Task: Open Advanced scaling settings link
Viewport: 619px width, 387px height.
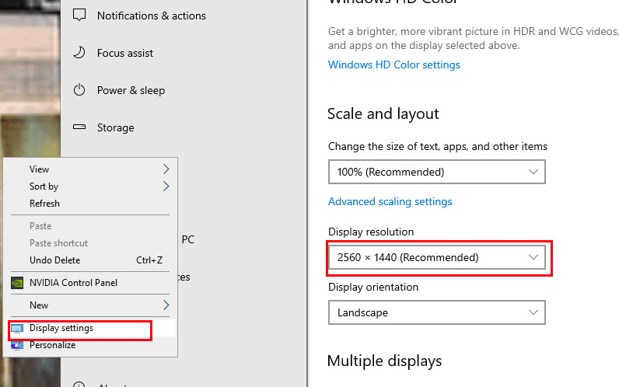Action: click(x=390, y=201)
